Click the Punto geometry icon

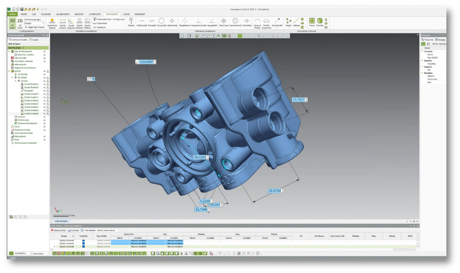(289, 20)
